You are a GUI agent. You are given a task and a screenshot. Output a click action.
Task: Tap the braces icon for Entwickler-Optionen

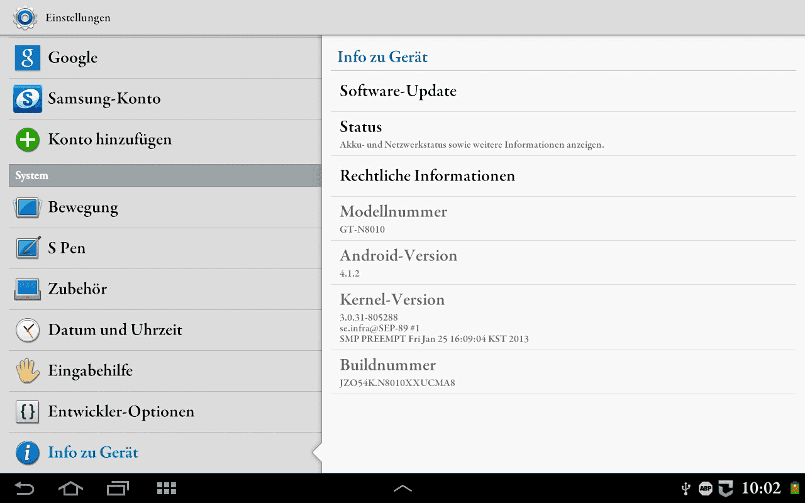tap(27, 412)
